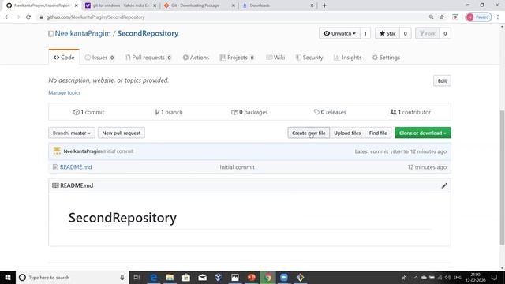
Task: Switch to the Git Downloading Package browser tab
Action: [199, 6]
